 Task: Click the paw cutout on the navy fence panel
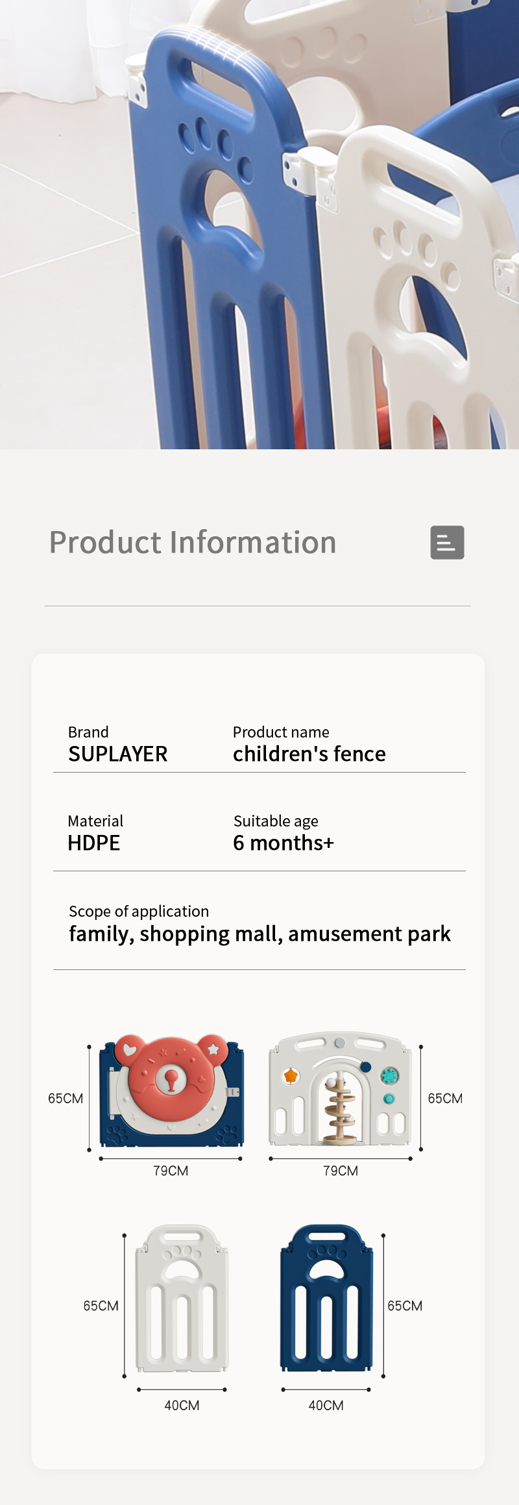coord(327,1269)
